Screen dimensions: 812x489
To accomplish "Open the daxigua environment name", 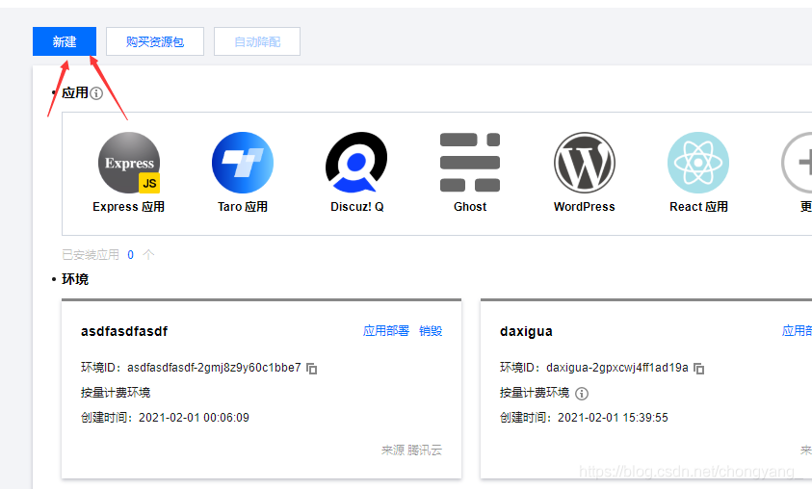I will (x=526, y=331).
